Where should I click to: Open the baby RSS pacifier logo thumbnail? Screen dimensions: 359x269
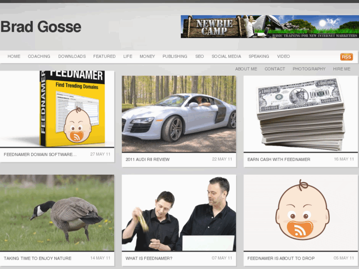point(301,213)
